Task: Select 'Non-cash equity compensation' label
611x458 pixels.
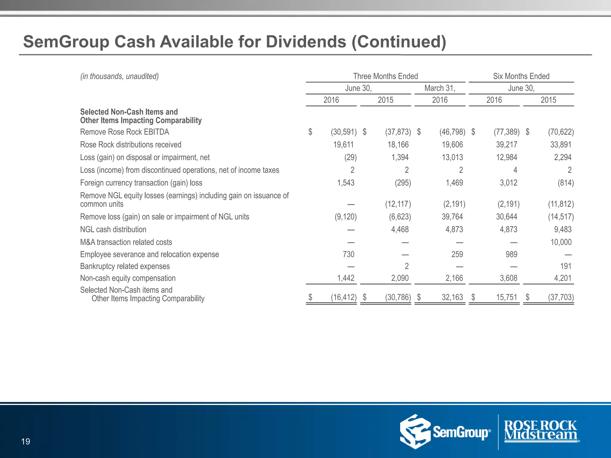Action: (128, 278)
